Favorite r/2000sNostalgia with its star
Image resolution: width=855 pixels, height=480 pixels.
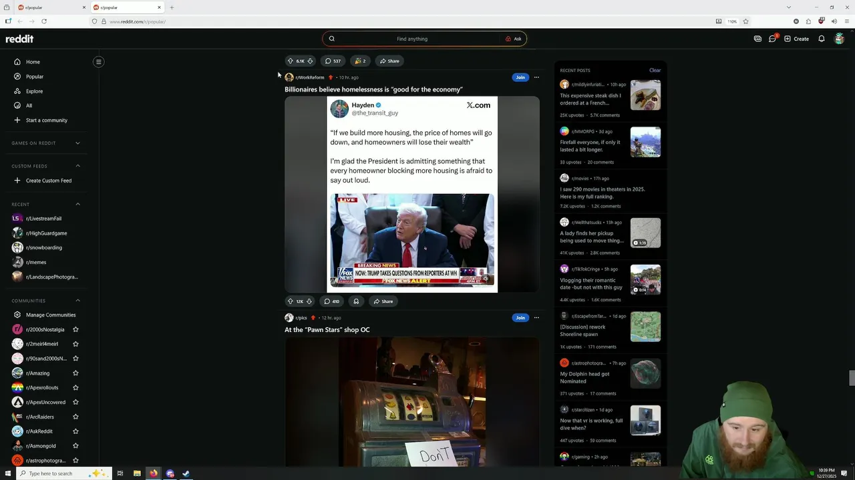(x=75, y=329)
